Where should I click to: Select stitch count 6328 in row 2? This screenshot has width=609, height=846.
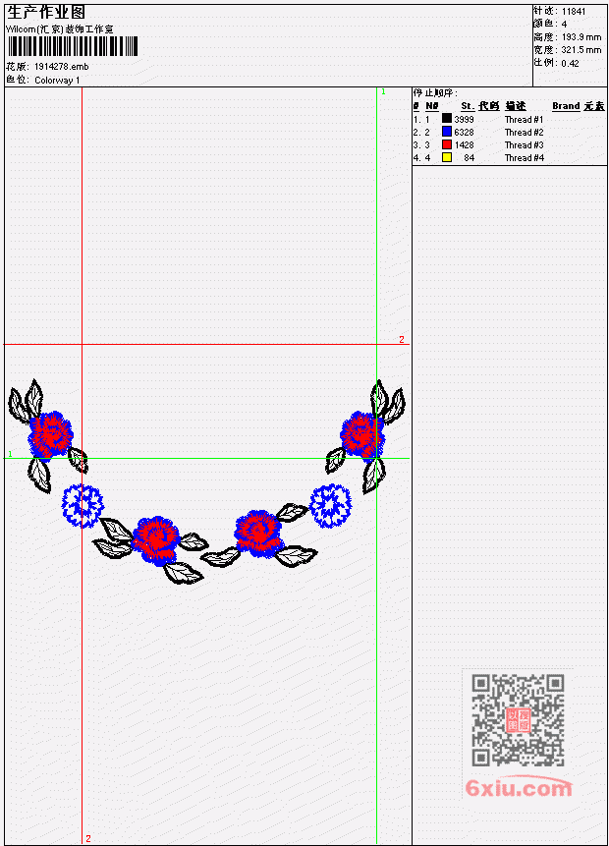point(464,133)
